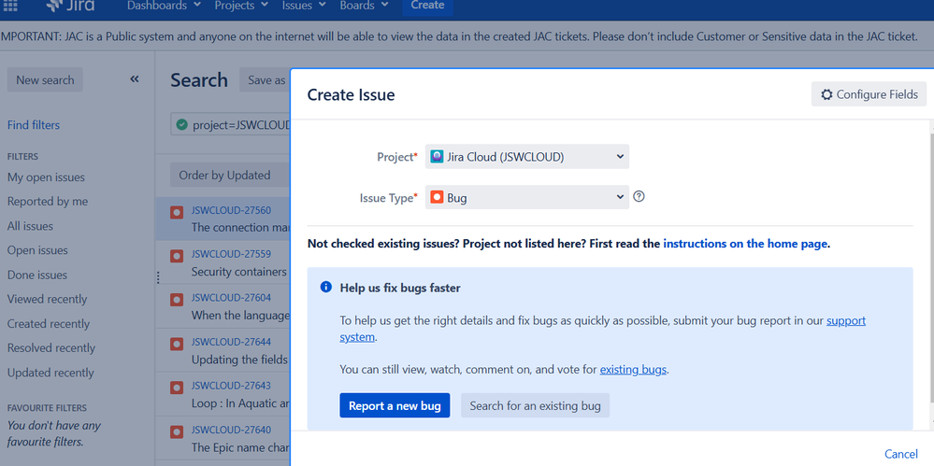Select the All issues filter

[x=30, y=226]
